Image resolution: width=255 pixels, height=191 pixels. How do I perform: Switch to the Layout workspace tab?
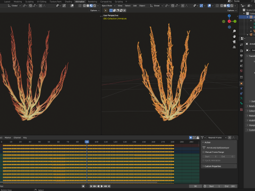point(7,2)
